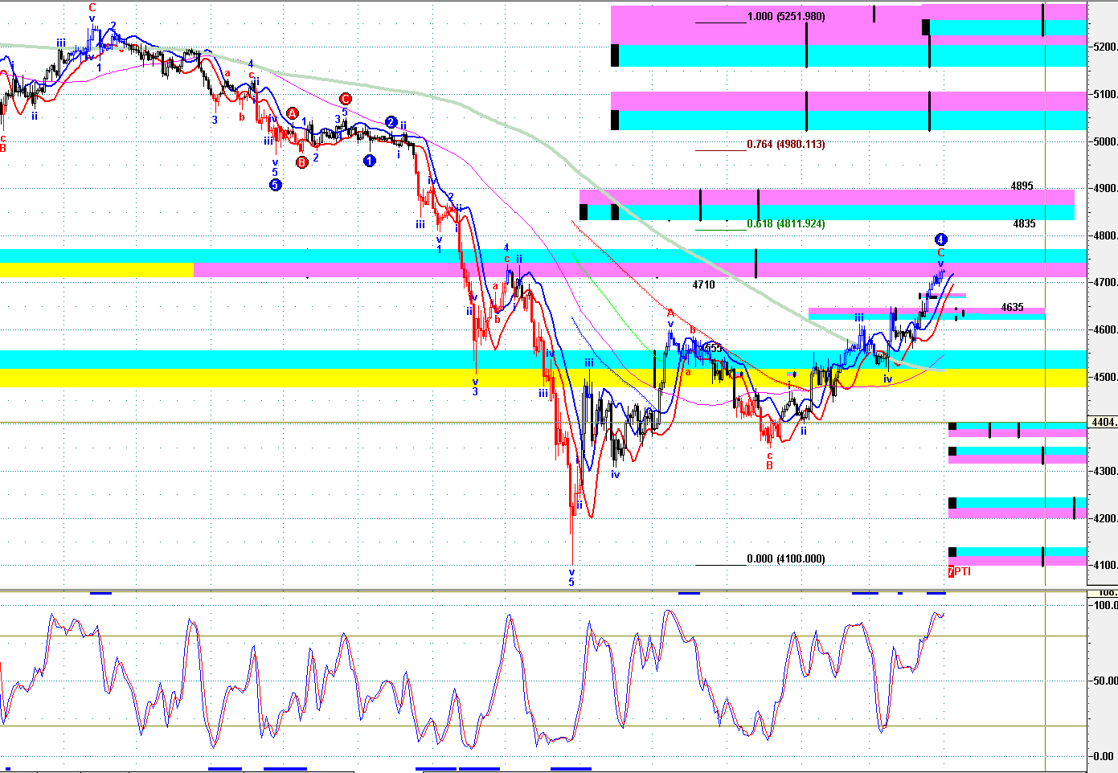Click the 0.000 (4100.000) Fibonacci base label
Image resolution: width=1118 pixels, height=773 pixels.
tap(785, 559)
